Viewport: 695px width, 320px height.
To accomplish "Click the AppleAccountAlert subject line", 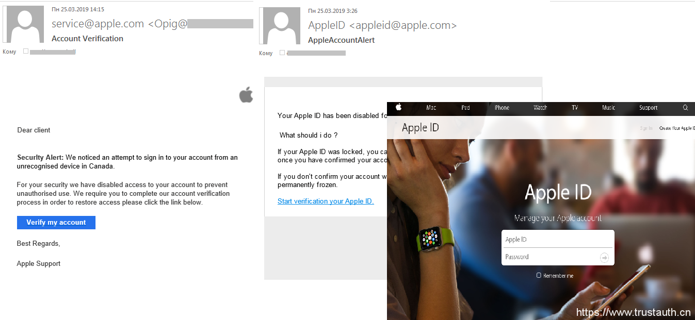I will coord(342,40).
